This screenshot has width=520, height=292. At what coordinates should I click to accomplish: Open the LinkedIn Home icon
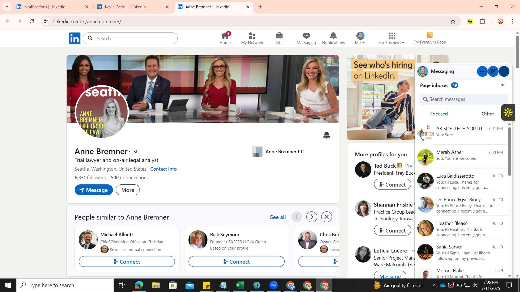pos(225,38)
